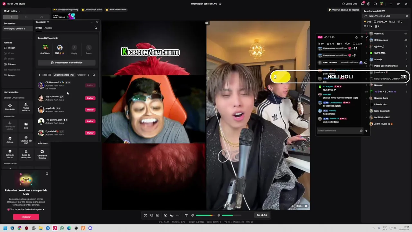The image size is (412, 232).
Task: Open the Adivina tool
Action: tap(10, 140)
